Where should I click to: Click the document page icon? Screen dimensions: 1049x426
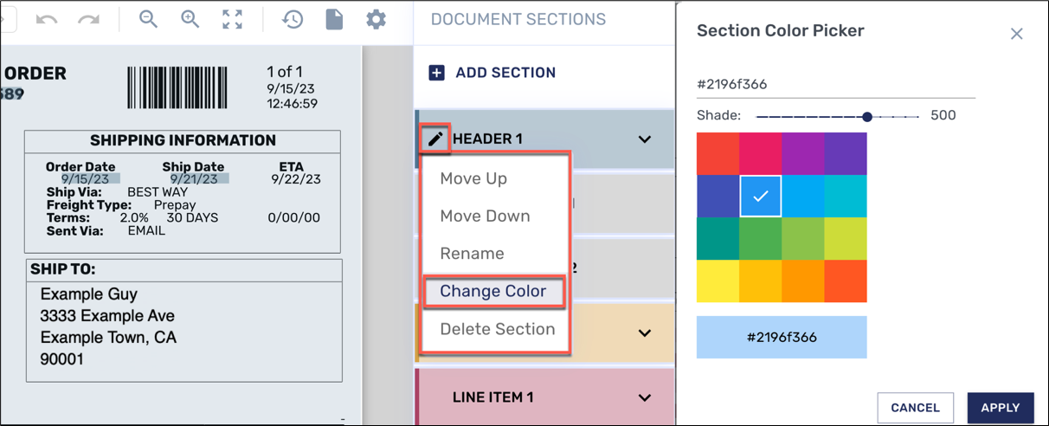point(334,19)
